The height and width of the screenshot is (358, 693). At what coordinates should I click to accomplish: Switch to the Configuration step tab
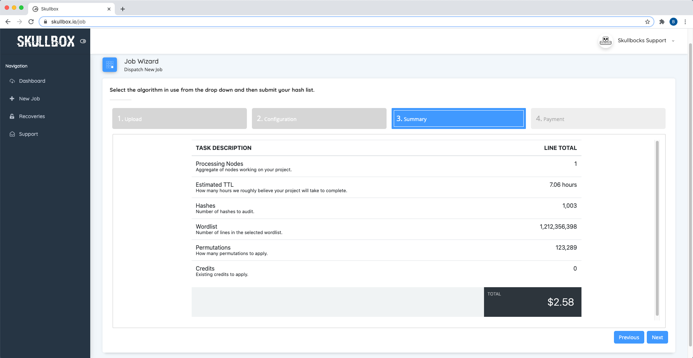click(x=319, y=118)
